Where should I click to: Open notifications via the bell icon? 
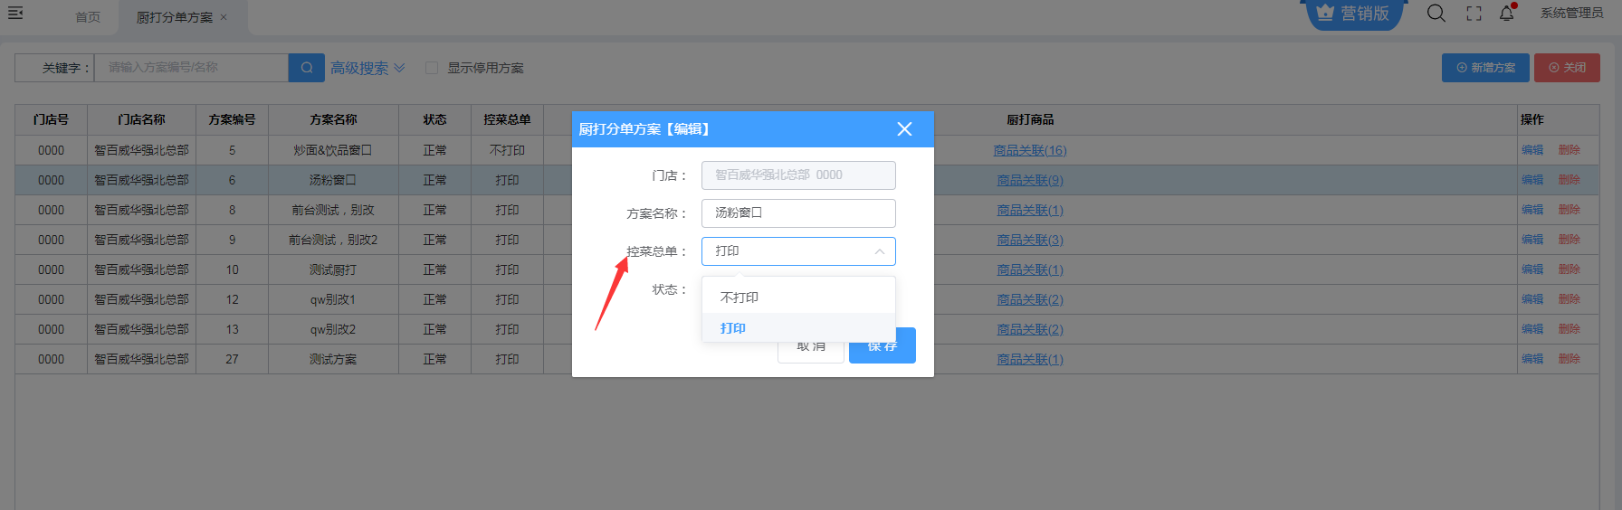[x=1506, y=13]
